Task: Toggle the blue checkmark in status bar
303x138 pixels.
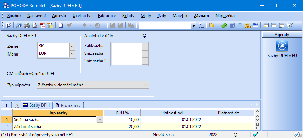Action: pos(256,134)
